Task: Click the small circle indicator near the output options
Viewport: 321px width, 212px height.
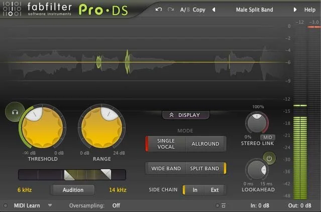Action: point(218,205)
